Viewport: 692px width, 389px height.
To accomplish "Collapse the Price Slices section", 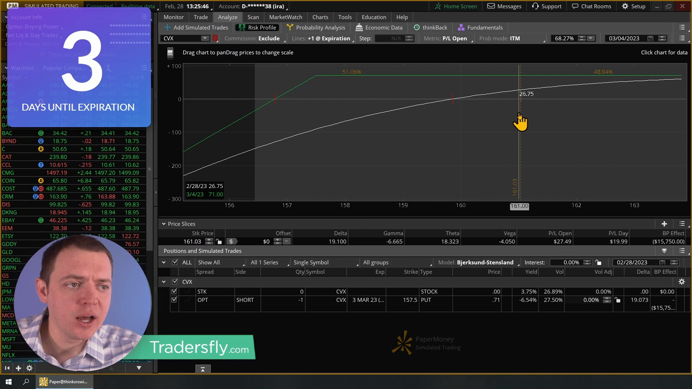I will (164, 224).
